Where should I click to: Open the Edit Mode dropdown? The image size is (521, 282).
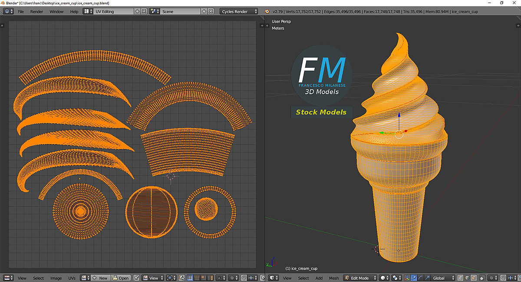pyautogui.click(x=359, y=278)
